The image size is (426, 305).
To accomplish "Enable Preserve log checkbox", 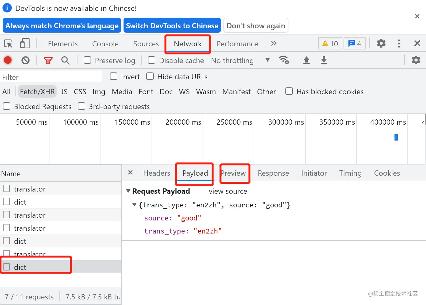I will tap(87, 60).
